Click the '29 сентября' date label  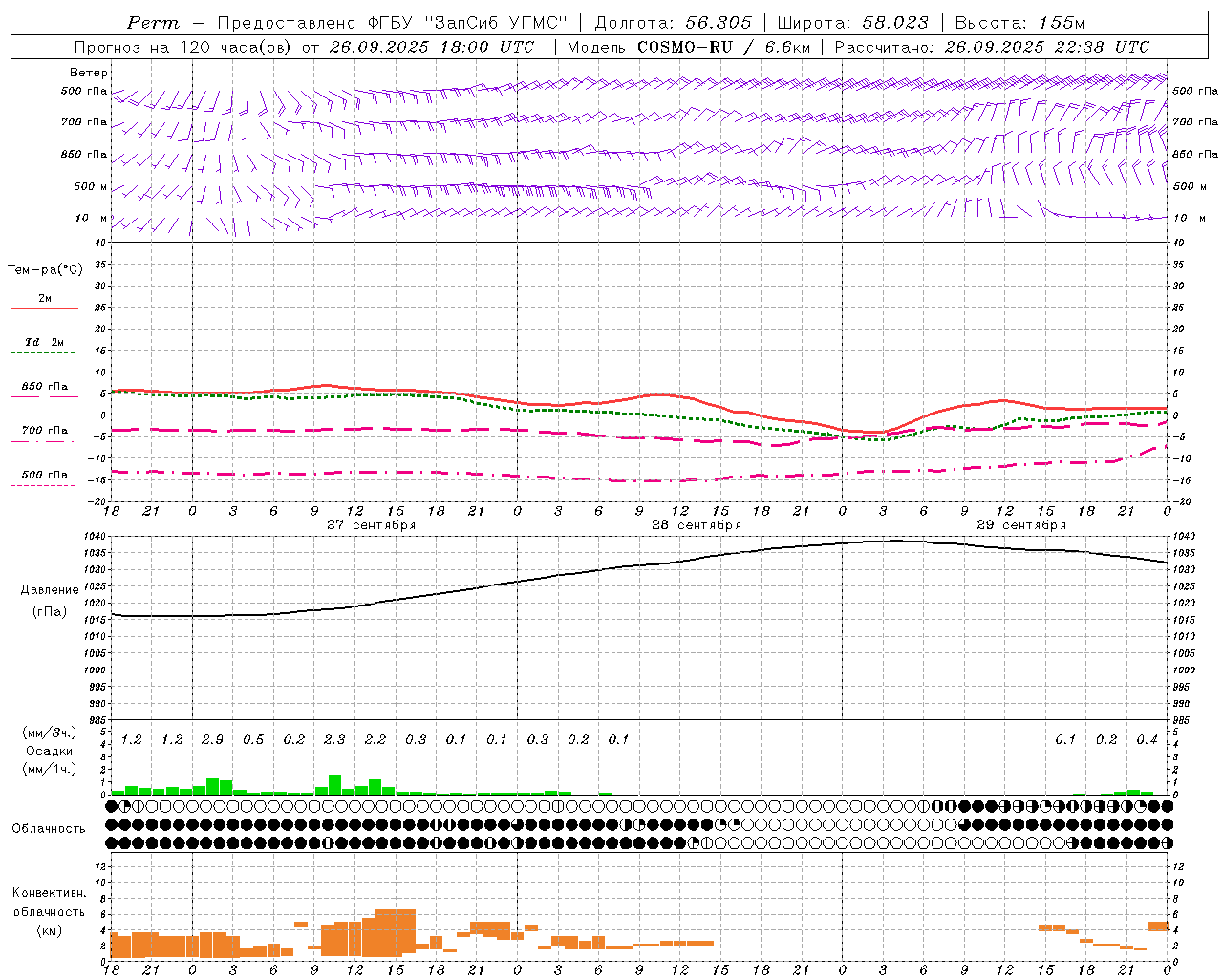point(1021,525)
